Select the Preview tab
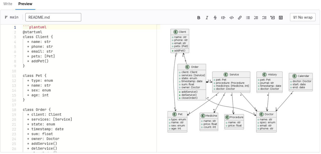Screen dimensions: 321x154 25,4
